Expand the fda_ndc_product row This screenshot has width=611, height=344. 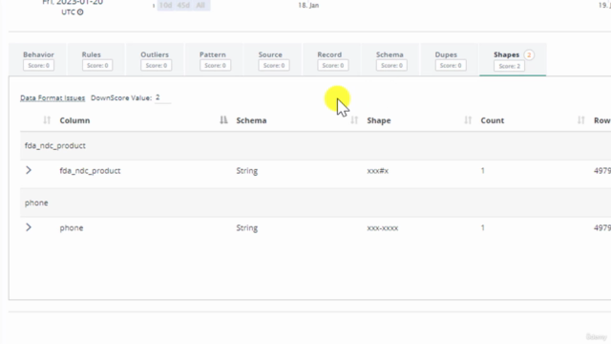pyautogui.click(x=29, y=170)
